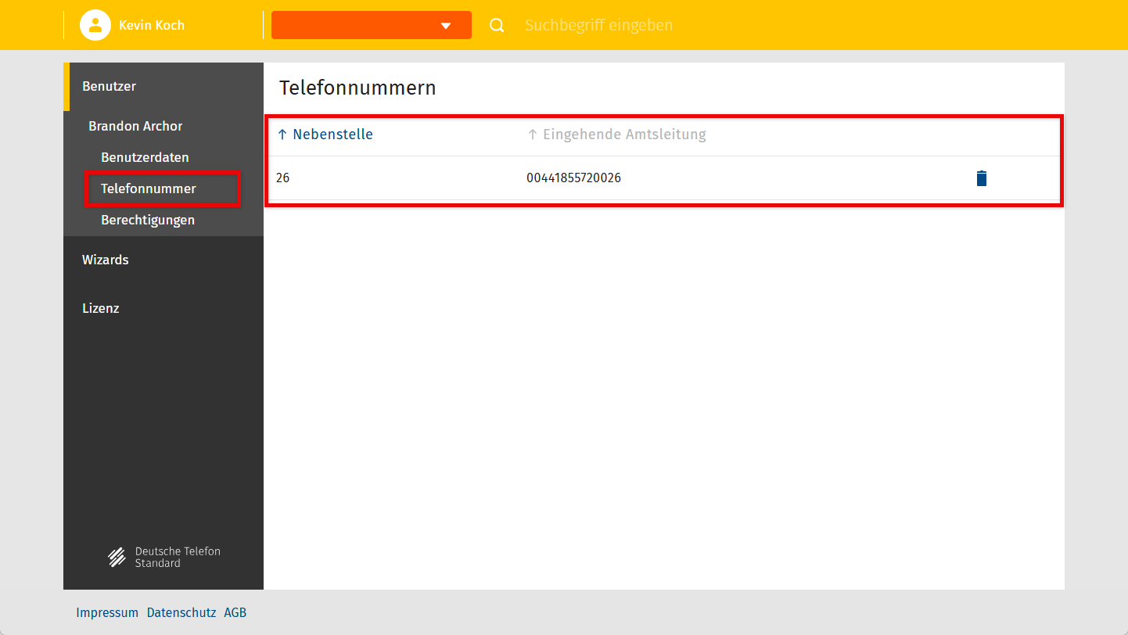This screenshot has height=635, width=1128.
Task: Select Brandon Archor in the sidebar
Action: point(135,126)
